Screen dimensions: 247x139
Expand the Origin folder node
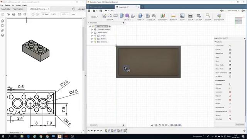tap(92, 36)
